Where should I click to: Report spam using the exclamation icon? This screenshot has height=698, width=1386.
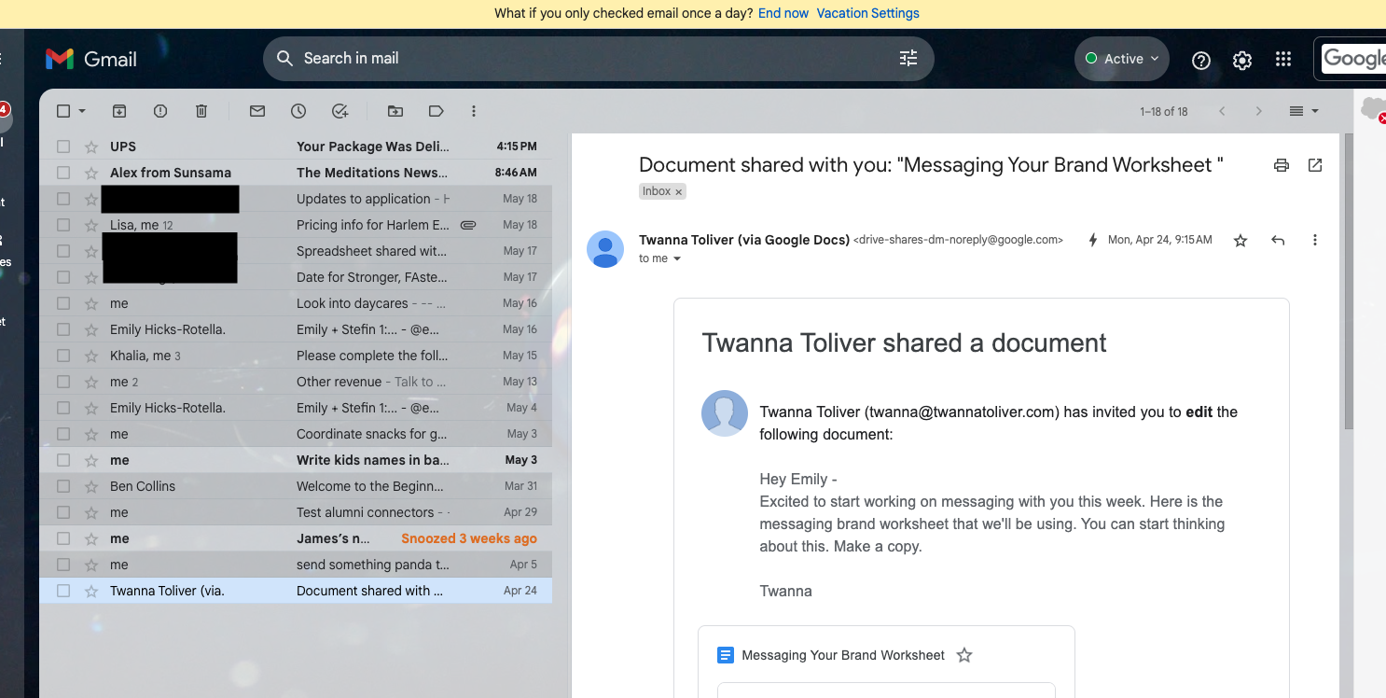coord(160,111)
